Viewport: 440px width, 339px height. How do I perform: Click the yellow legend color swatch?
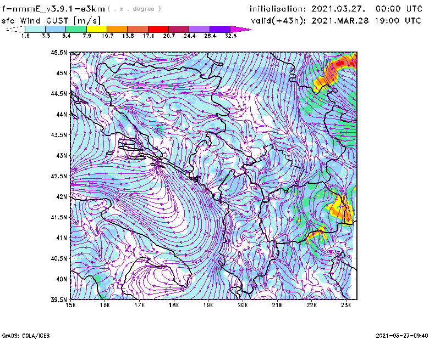pos(97,29)
